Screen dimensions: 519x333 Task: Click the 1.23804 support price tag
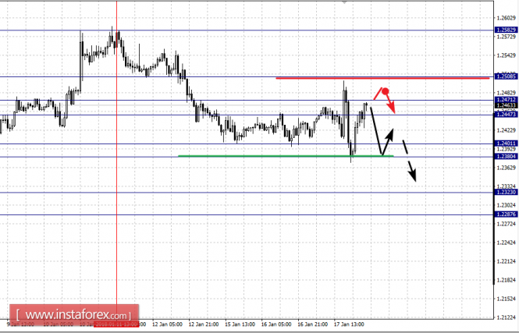click(x=505, y=156)
